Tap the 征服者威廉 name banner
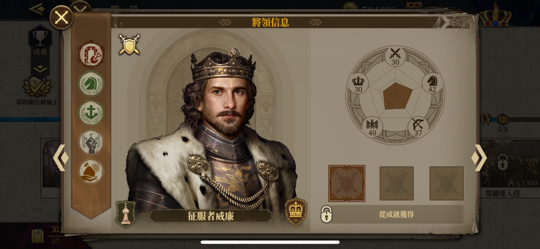Screen dimensions: 540x249 (x=211, y=216)
